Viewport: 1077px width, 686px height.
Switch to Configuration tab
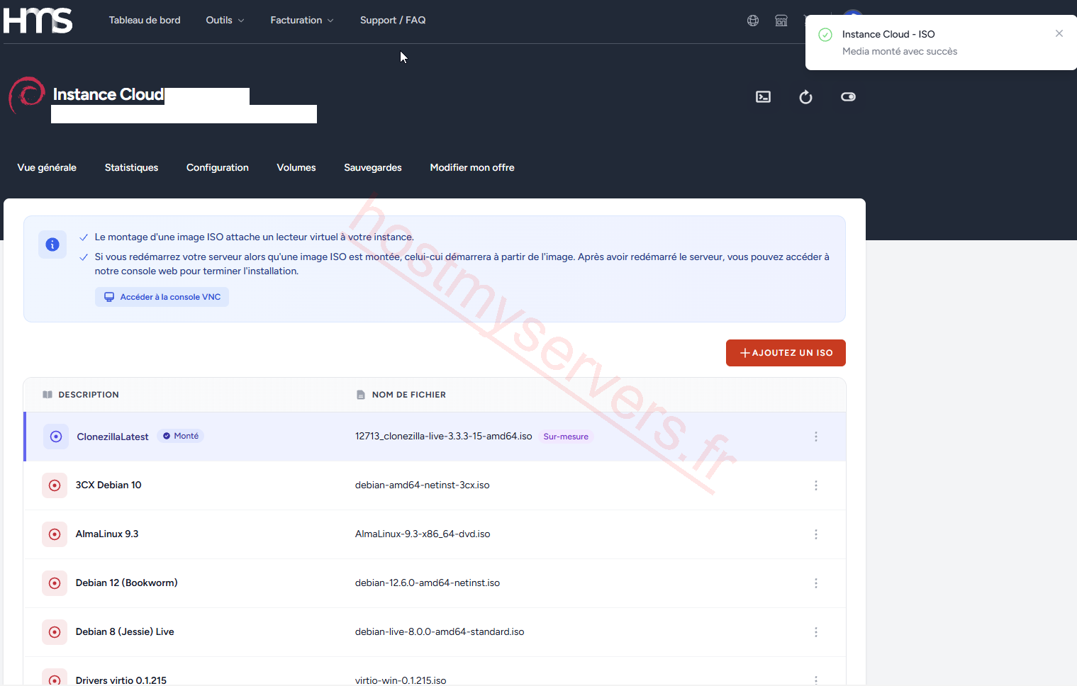point(218,168)
